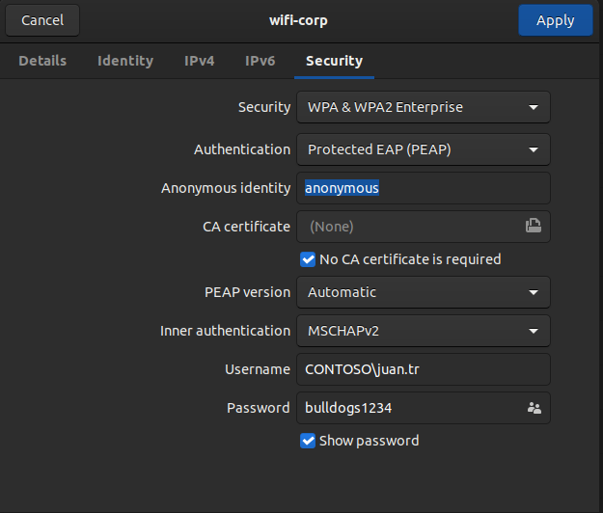
Task: Change the Inner authentication MSCHAPv2 dropdown
Action: click(x=424, y=331)
